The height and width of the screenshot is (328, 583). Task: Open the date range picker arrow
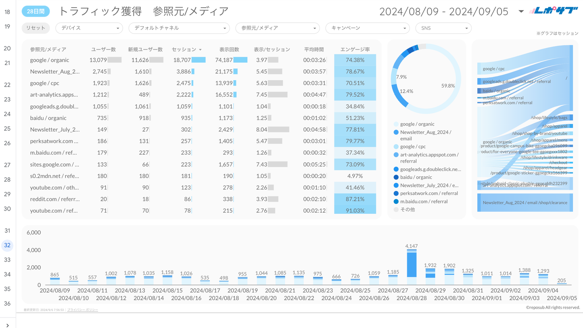pos(521,11)
